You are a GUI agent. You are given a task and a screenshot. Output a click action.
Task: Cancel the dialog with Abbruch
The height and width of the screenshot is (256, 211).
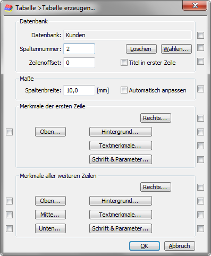pos(180,246)
